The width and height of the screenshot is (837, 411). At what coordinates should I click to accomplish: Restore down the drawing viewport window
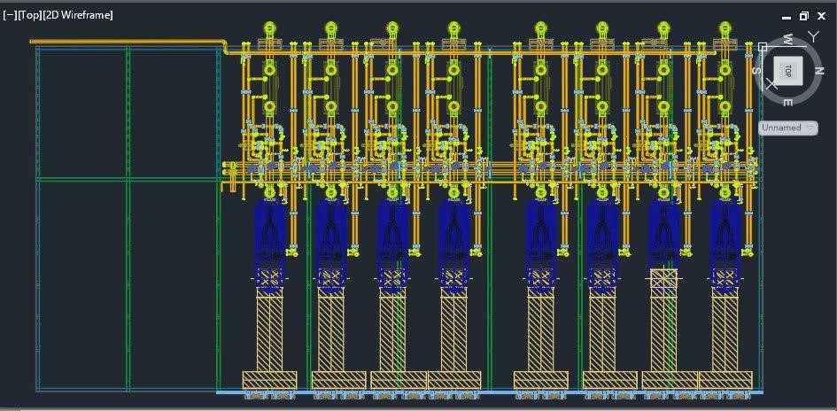(x=804, y=16)
